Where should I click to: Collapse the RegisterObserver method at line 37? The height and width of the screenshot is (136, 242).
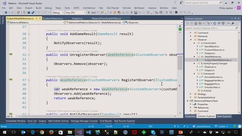29,80
